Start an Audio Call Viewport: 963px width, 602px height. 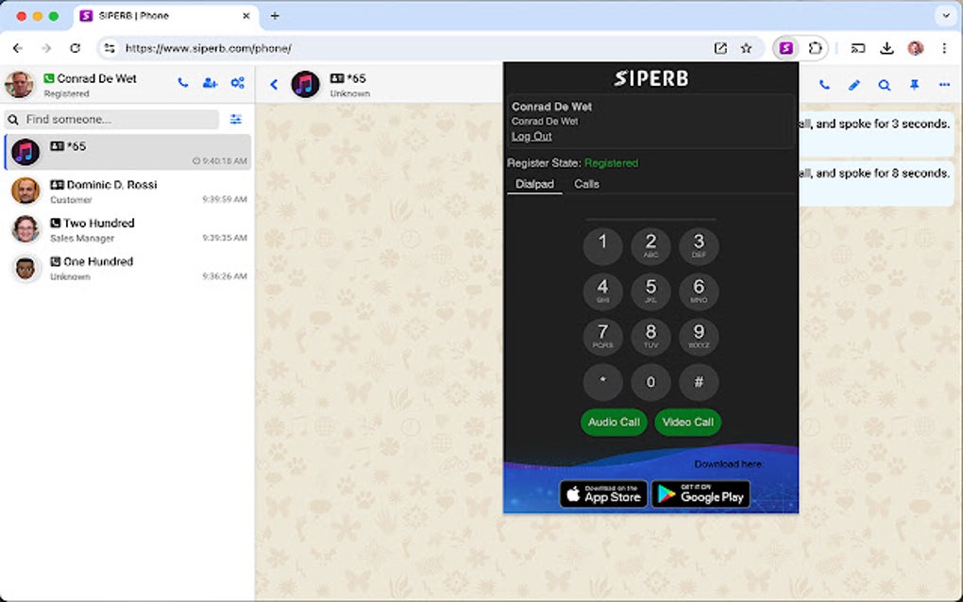point(613,423)
